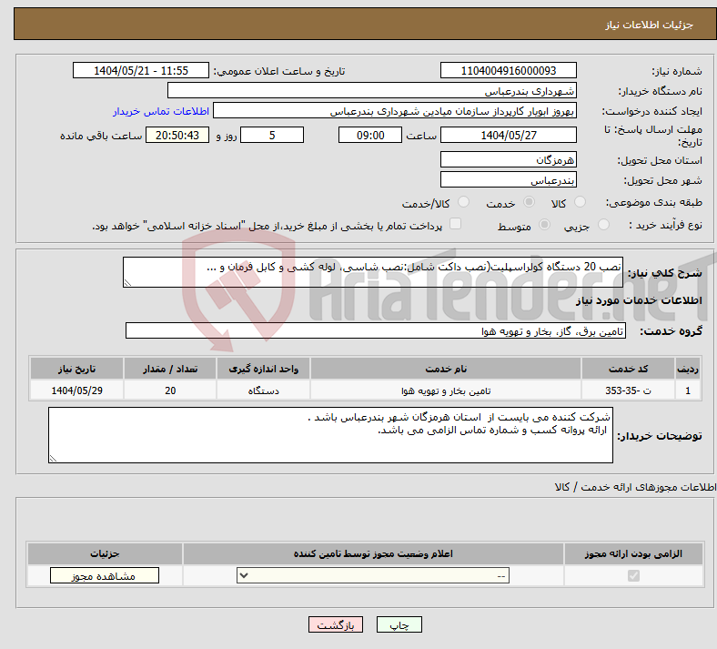Click the resize handle of the buyer notes textarea

53,458
